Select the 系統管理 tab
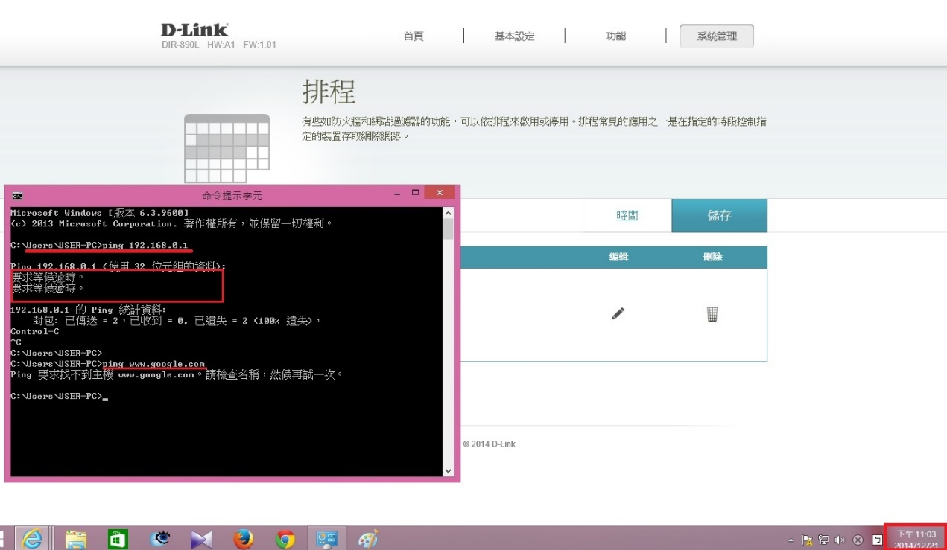 click(x=716, y=36)
